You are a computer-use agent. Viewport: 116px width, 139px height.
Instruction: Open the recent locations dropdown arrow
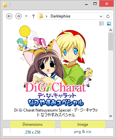coord(26,16)
